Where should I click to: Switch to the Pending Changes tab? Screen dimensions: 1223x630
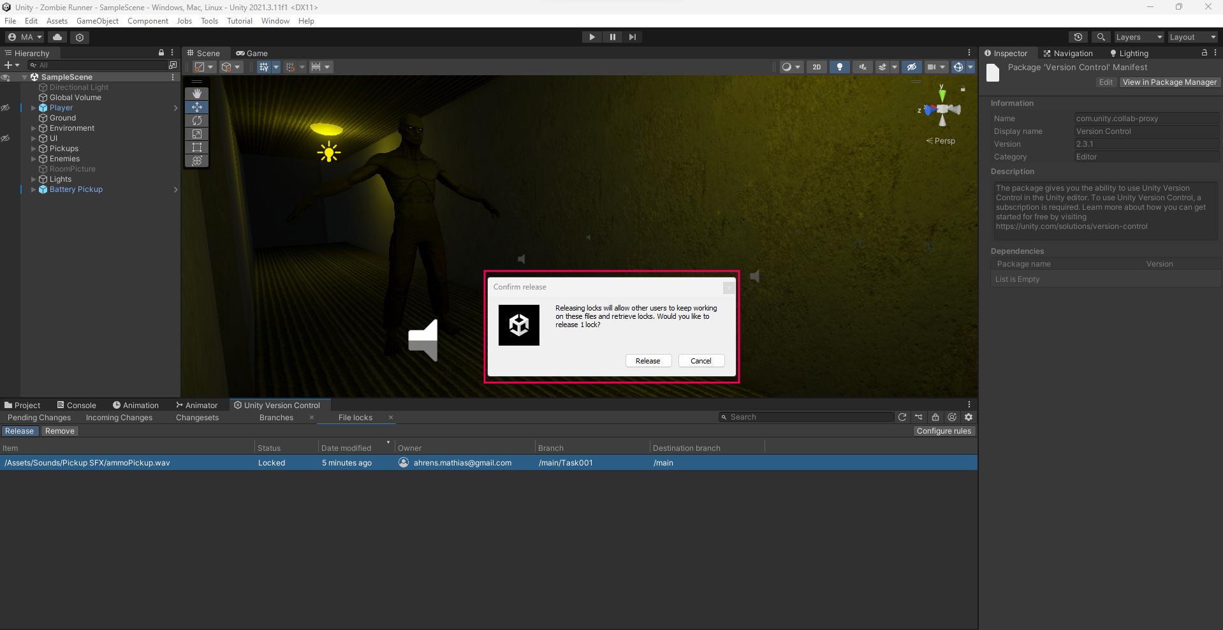(x=39, y=418)
